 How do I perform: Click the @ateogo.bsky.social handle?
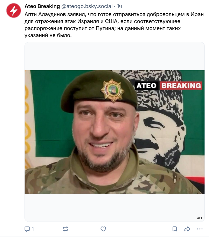(x=87, y=6)
